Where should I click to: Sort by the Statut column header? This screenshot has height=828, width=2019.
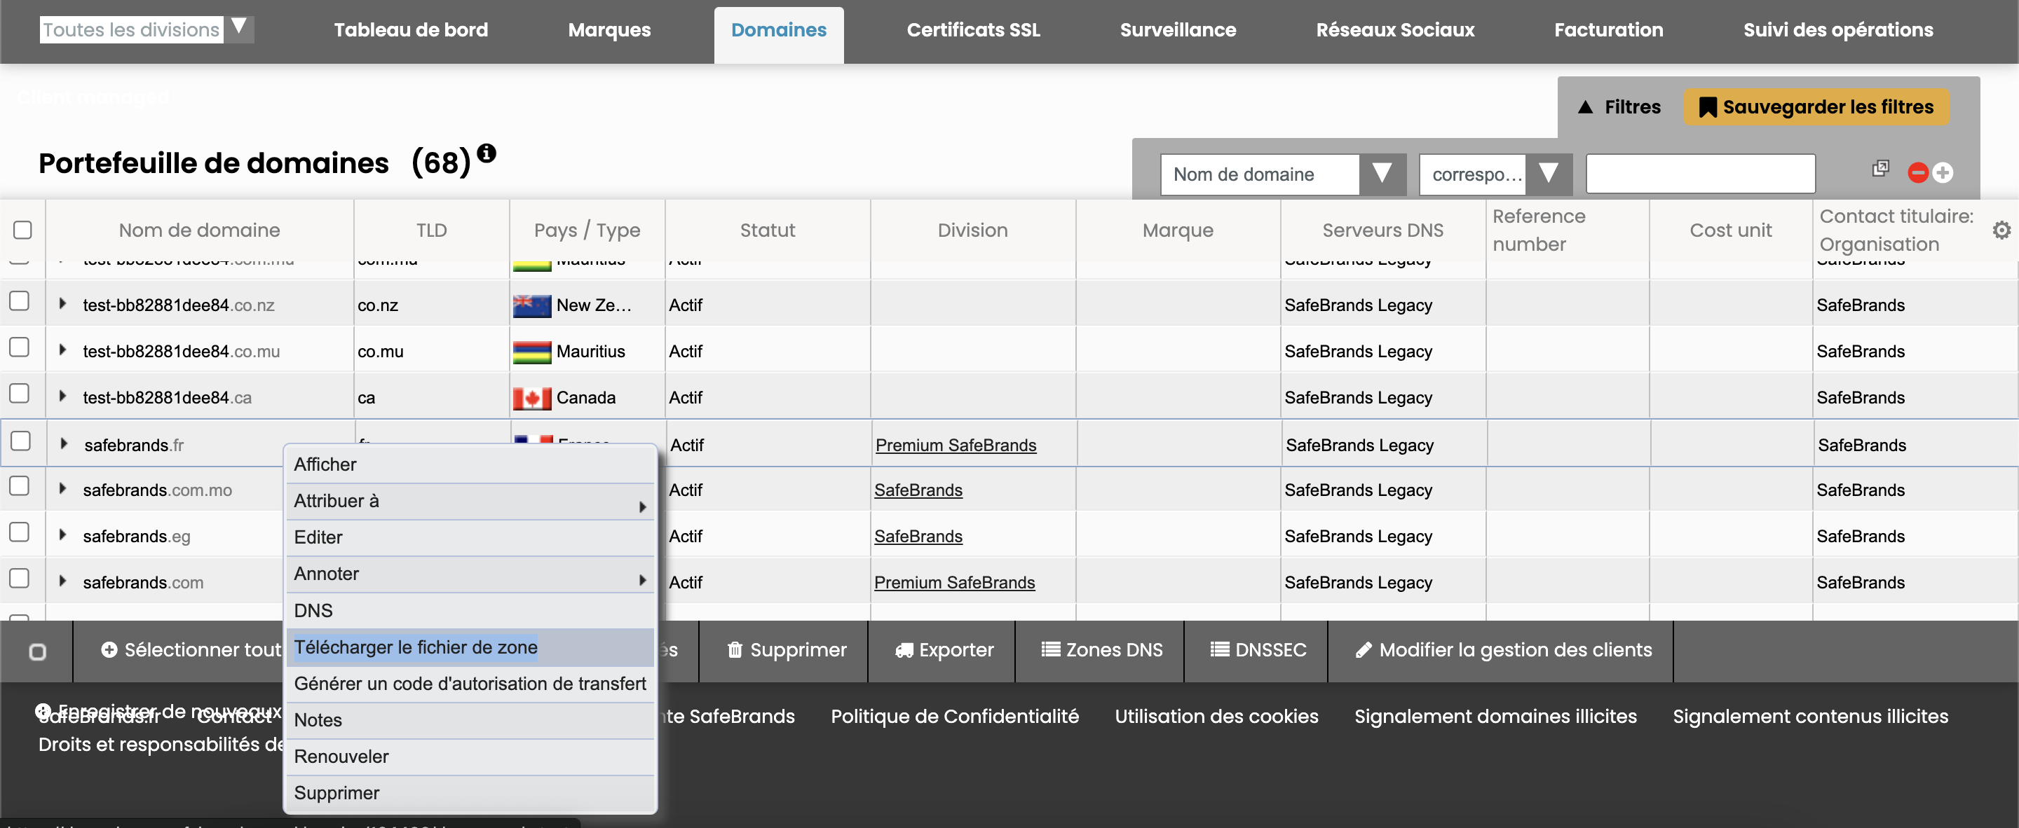[768, 230]
